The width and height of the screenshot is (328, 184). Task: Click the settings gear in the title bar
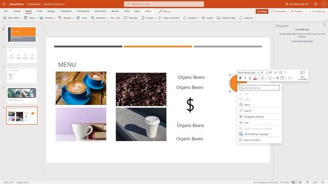316,4
